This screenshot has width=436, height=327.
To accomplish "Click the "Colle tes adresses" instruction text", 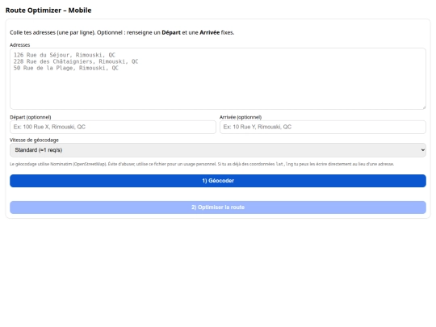I will point(122,32).
